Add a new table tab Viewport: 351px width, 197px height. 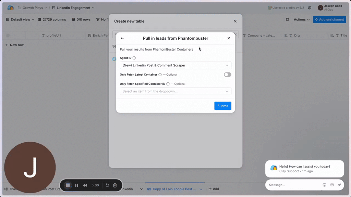tap(214, 189)
